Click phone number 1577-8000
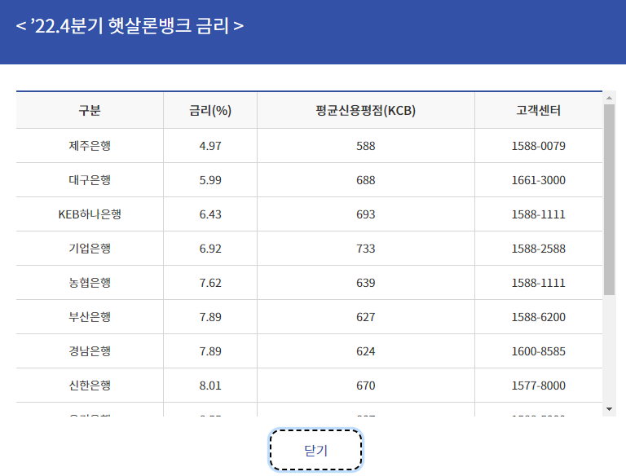The height and width of the screenshot is (476, 626). pos(539,386)
